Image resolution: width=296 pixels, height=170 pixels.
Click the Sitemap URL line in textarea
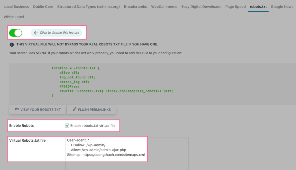(x=106, y=155)
